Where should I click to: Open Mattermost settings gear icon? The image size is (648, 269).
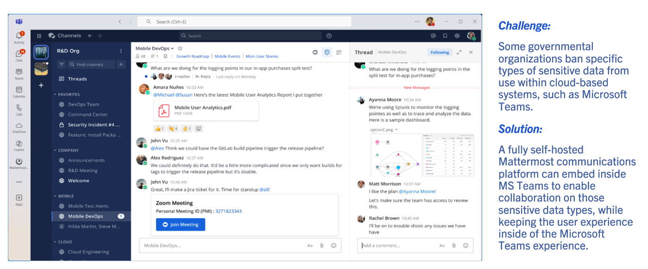click(457, 36)
